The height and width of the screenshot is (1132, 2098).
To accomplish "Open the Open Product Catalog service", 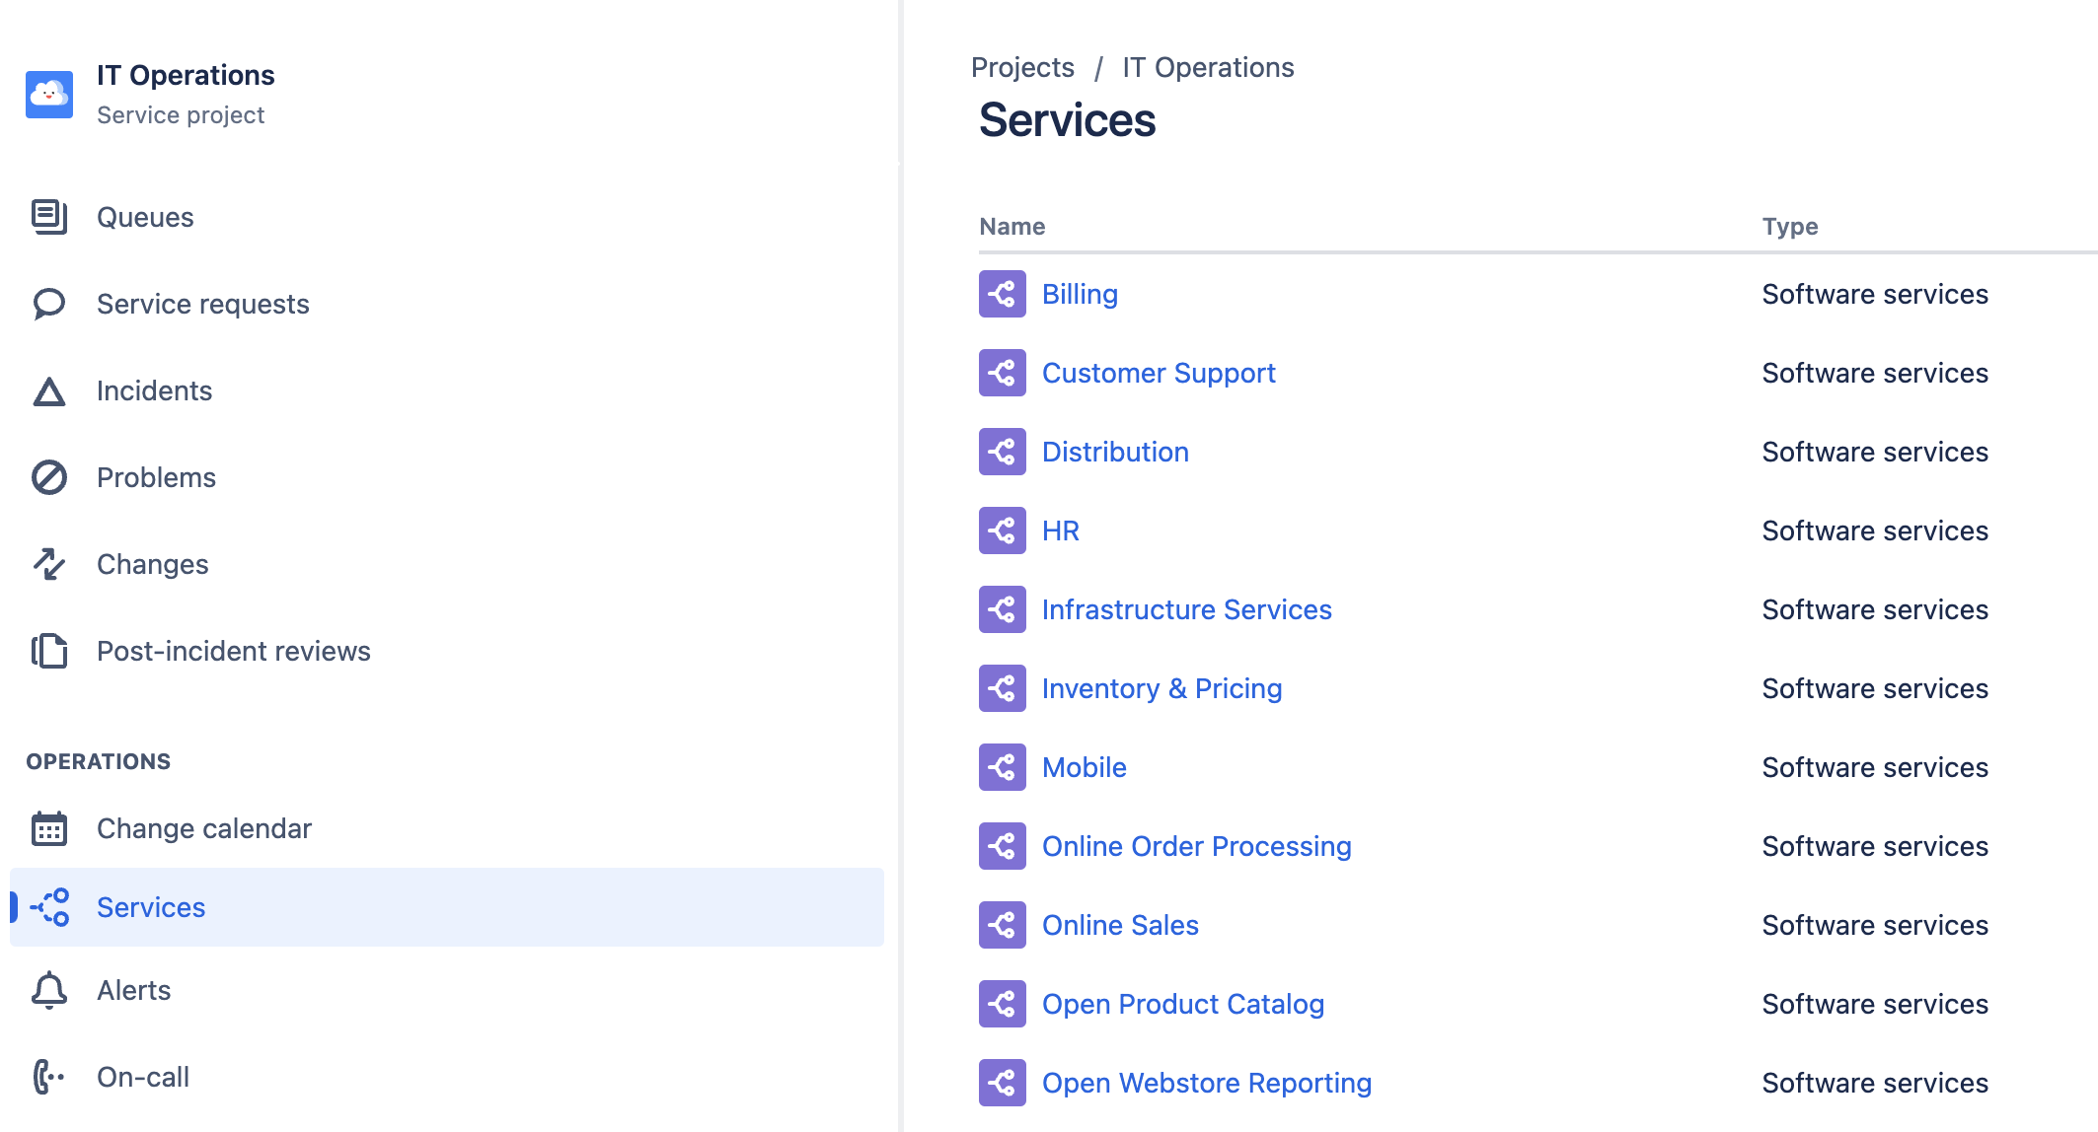I will click(1183, 1004).
